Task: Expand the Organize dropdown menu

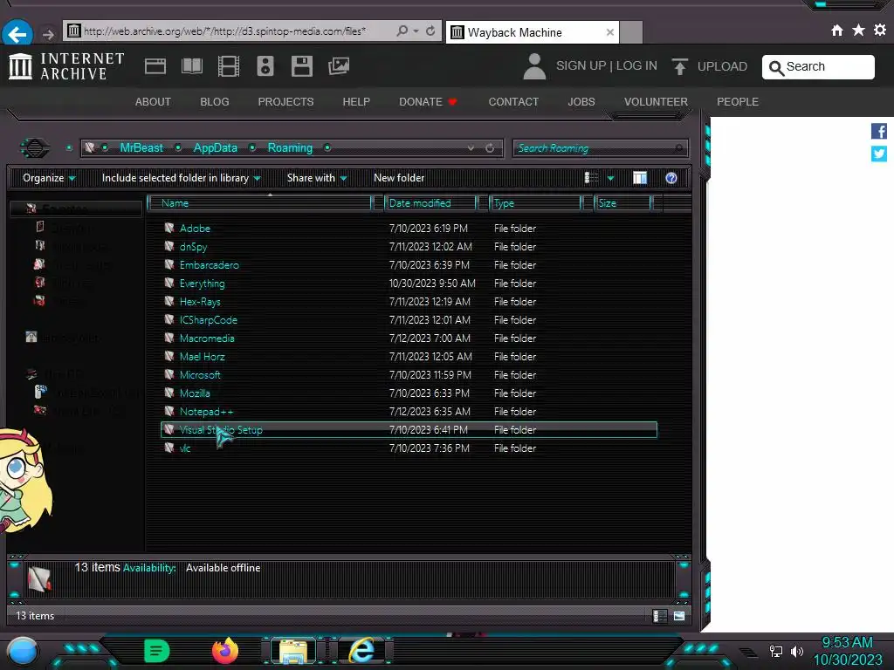Action: pyautogui.click(x=49, y=178)
